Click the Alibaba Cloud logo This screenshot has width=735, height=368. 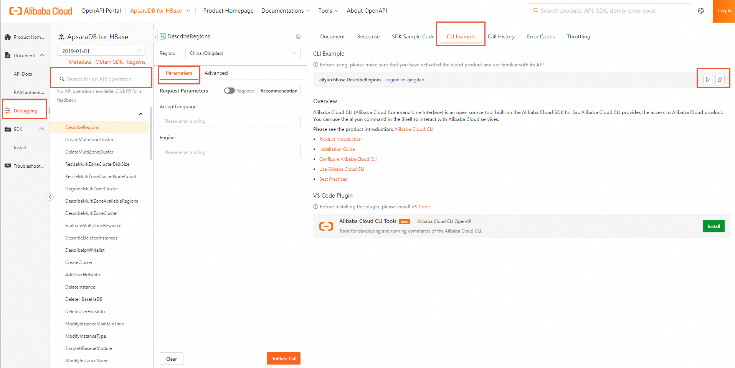tap(41, 11)
